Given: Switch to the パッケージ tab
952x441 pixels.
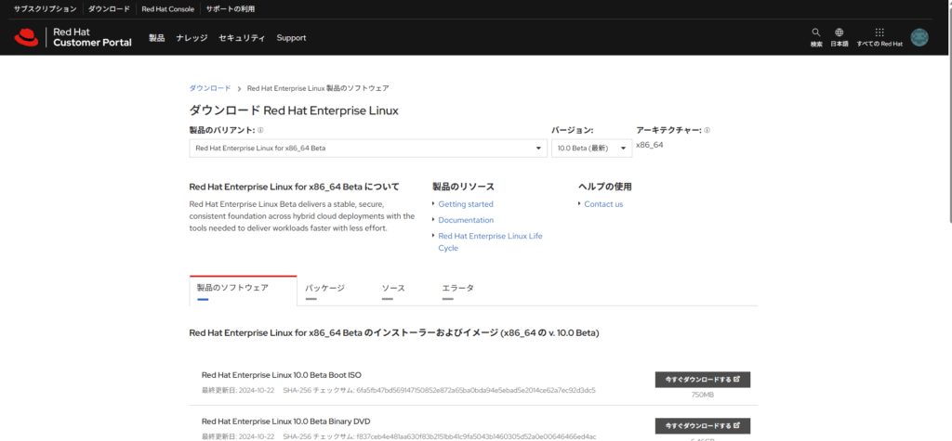Looking at the screenshot, I should (x=324, y=289).
